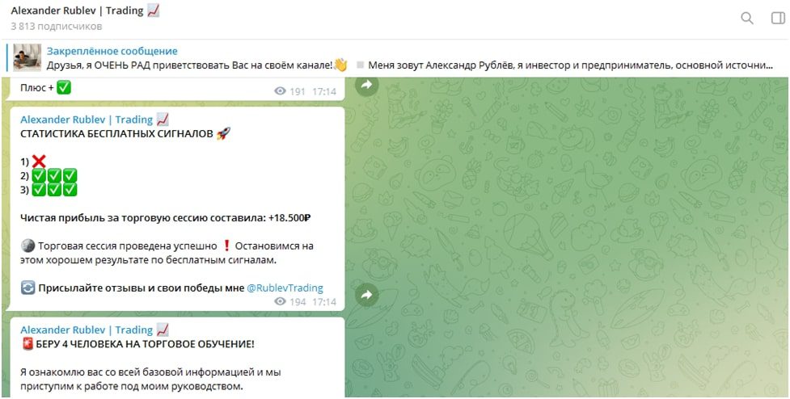Click the '3 813 подписчиков' subscriber count
Viewport: 790px width, 399px height.
click(x=57, y=26)
